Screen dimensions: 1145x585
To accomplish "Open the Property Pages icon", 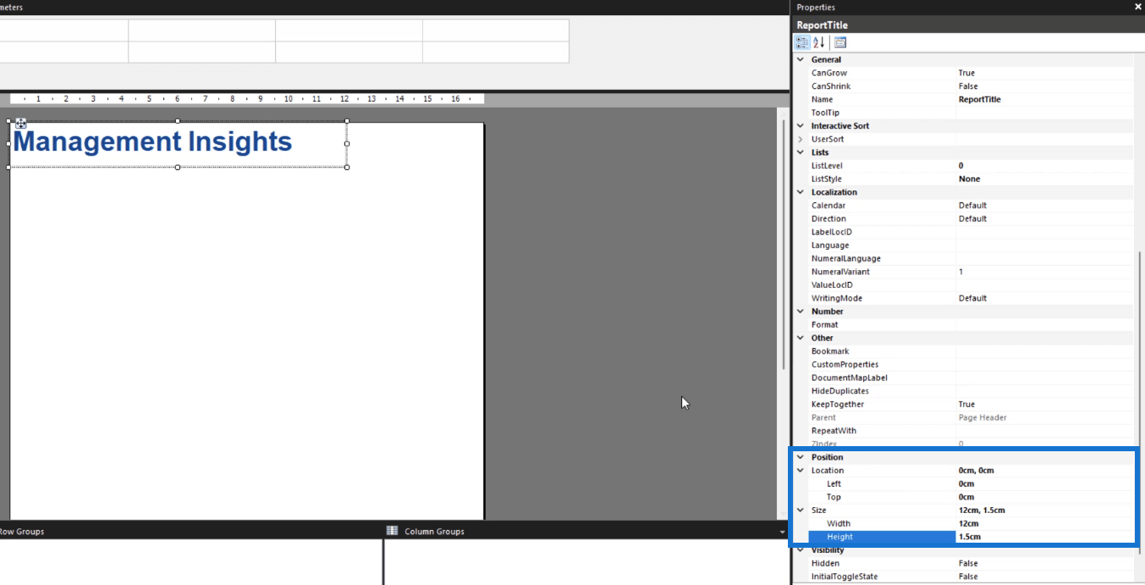I will [x=840, y=42].
